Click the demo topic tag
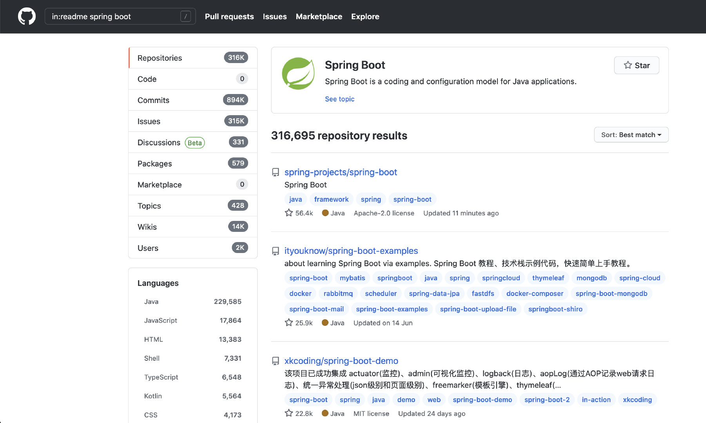Screen dimensions: 706x423 406,400
